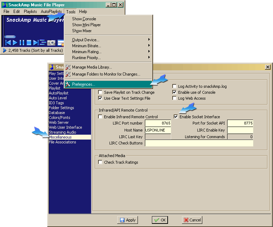This screenshot has height=227, width=273.
Task: Click the LIRC Enable Key field
Action: (240, 130)
